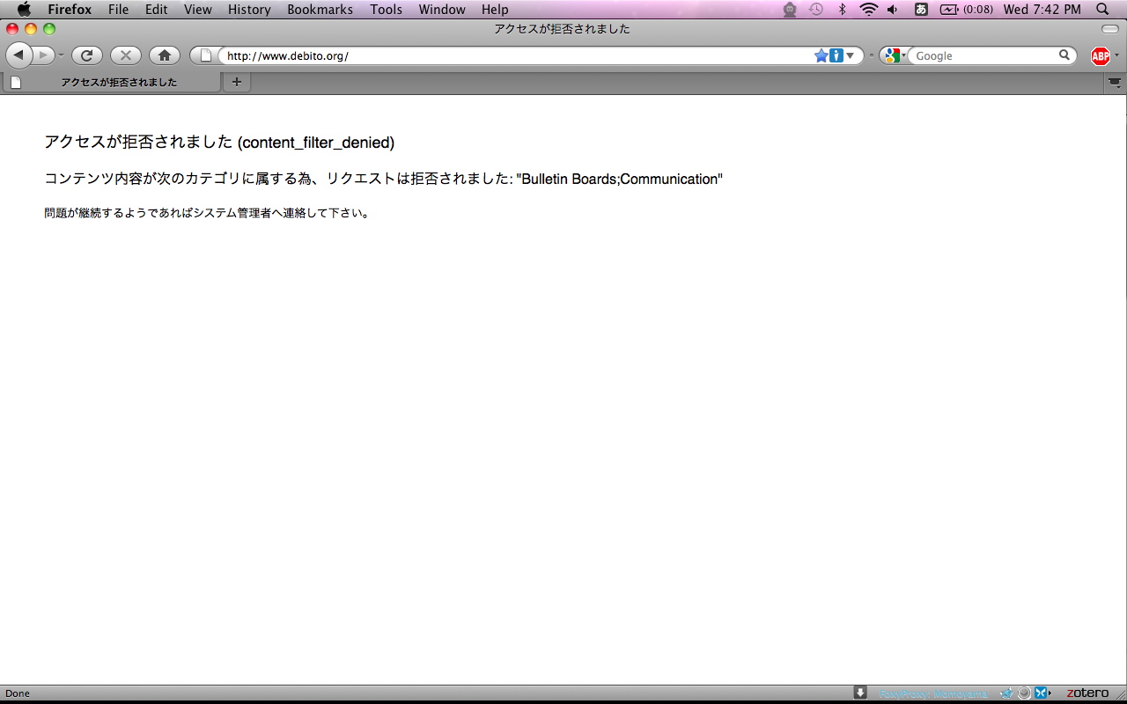Open the File menu
Viewport: 1127px width, 704px height.
pos(118,10)
